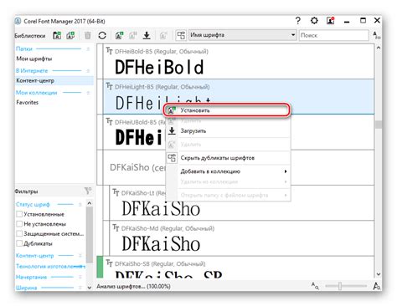Open the Добавить в коллекцию submenu
Image resolution: width=397 pixels, height=306 pixels.
pos(228,171)
